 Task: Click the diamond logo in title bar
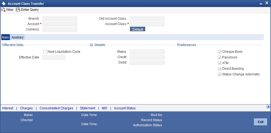click(x=4, y=3)
